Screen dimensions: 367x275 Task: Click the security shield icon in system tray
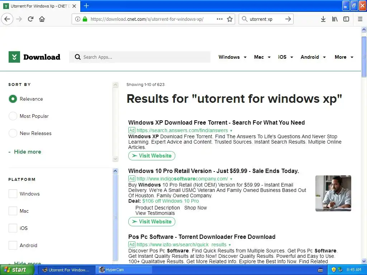point(334,270)
